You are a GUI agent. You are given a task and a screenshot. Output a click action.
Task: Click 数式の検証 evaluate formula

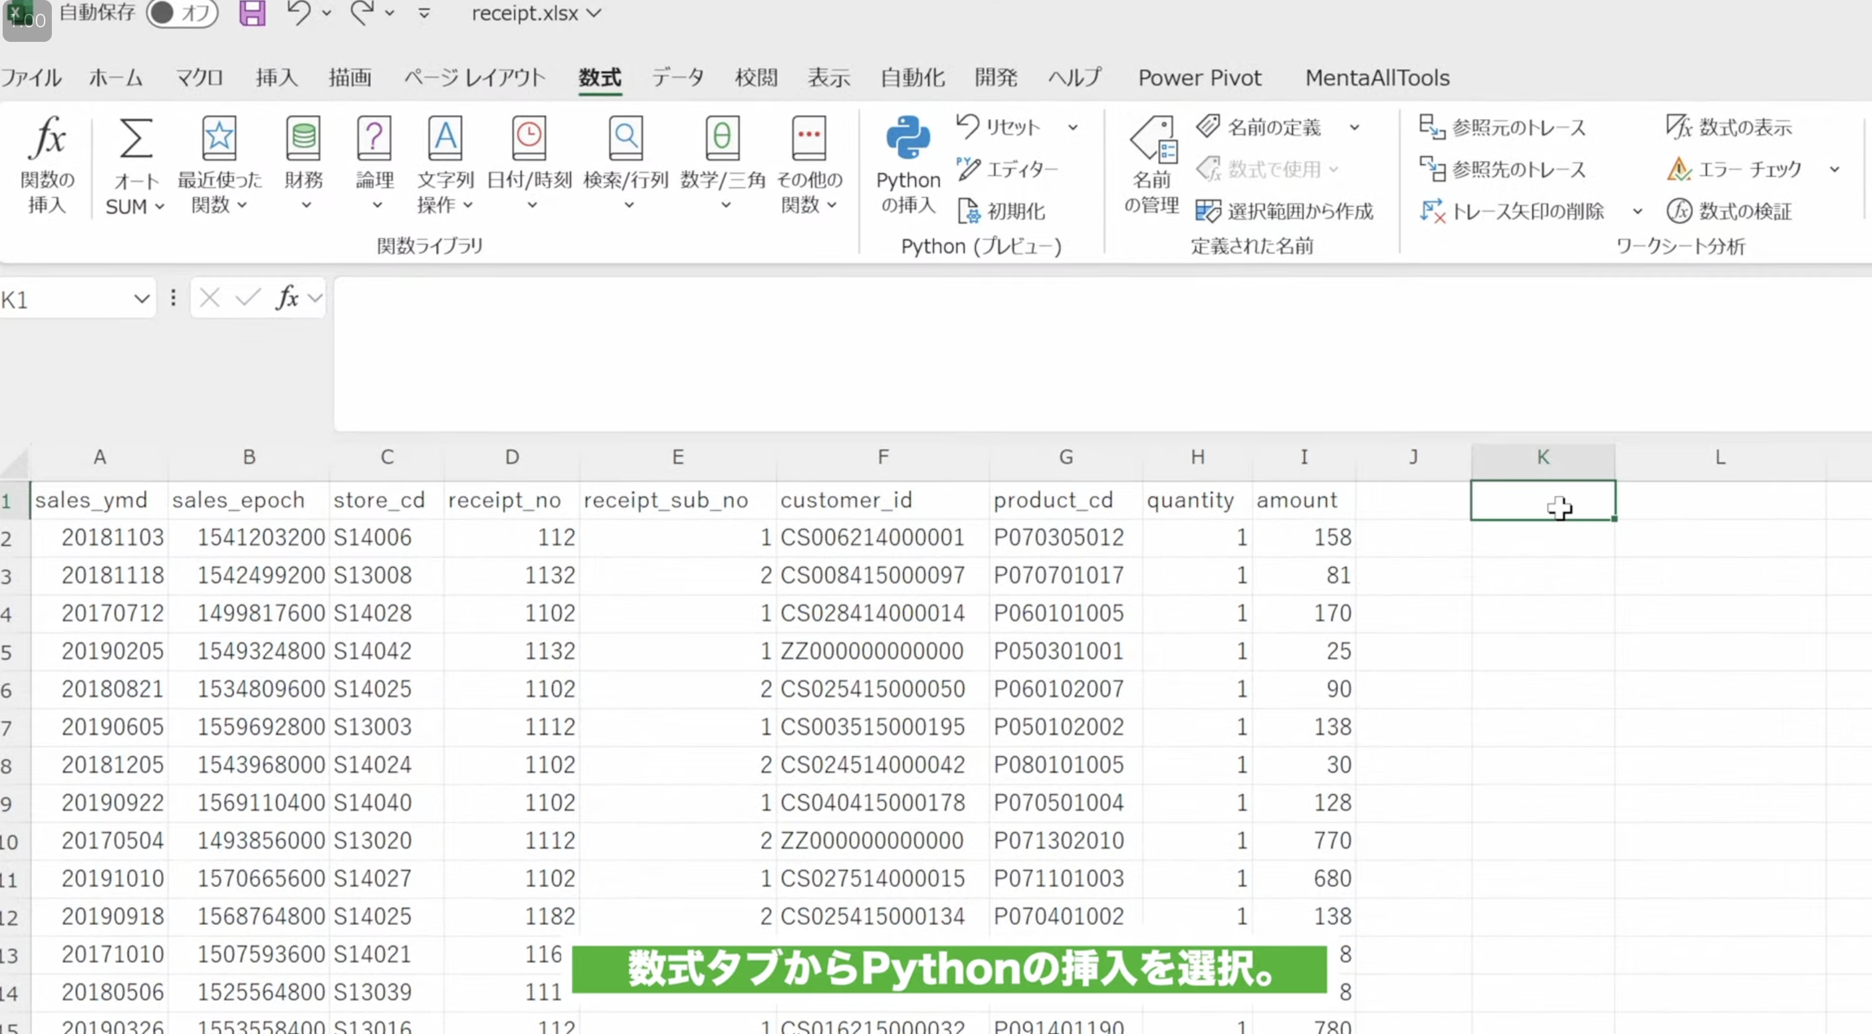pos(1730,211)
